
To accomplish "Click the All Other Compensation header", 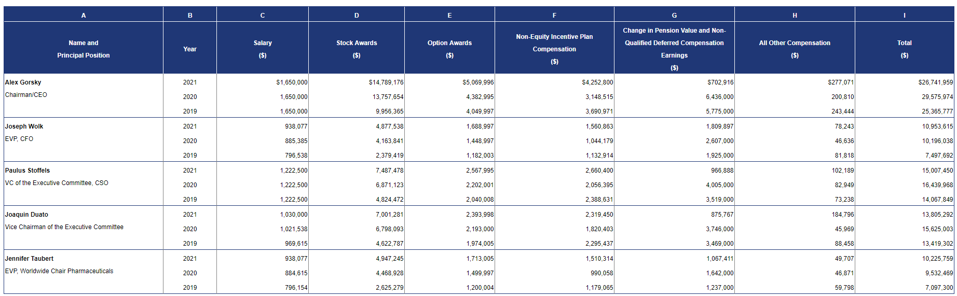I will (794, 49).
